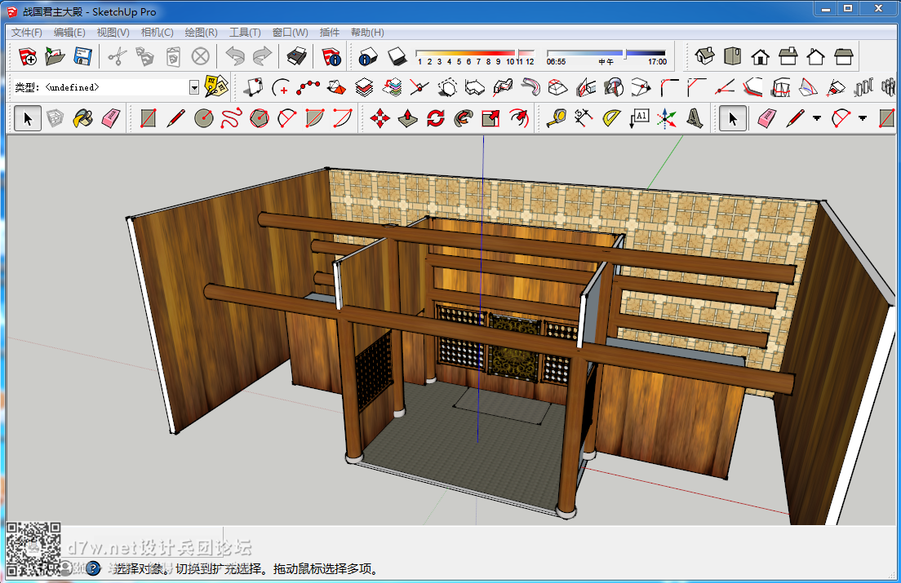Select the Polygon tool
The image size is (901, 583).
coord(260,118)
